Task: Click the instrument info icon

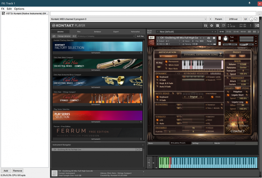Action: 214,38
